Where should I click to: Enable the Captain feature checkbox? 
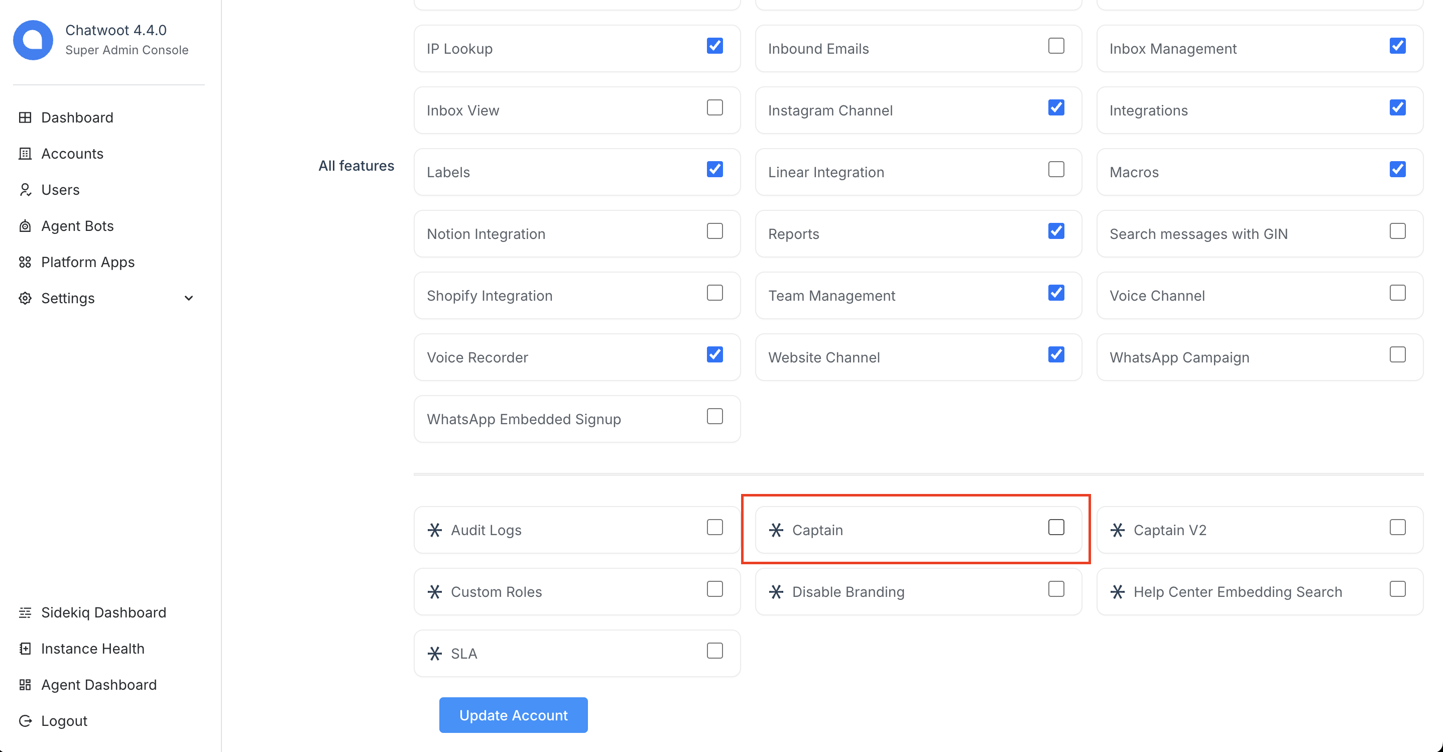(x=1056, y=527)
